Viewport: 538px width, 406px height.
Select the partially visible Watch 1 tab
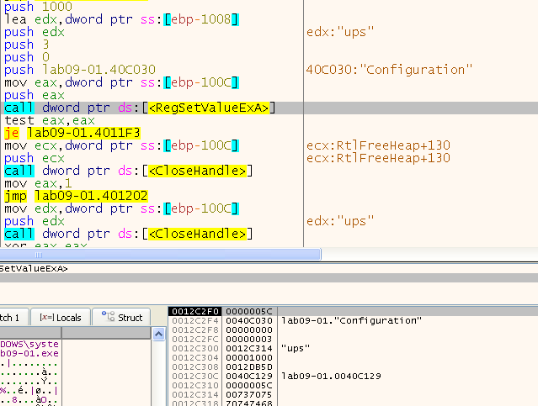click(x=13, y=317)
